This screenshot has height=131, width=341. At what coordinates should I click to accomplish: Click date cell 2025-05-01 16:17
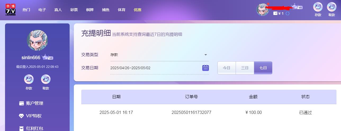(x=116, y=113)
